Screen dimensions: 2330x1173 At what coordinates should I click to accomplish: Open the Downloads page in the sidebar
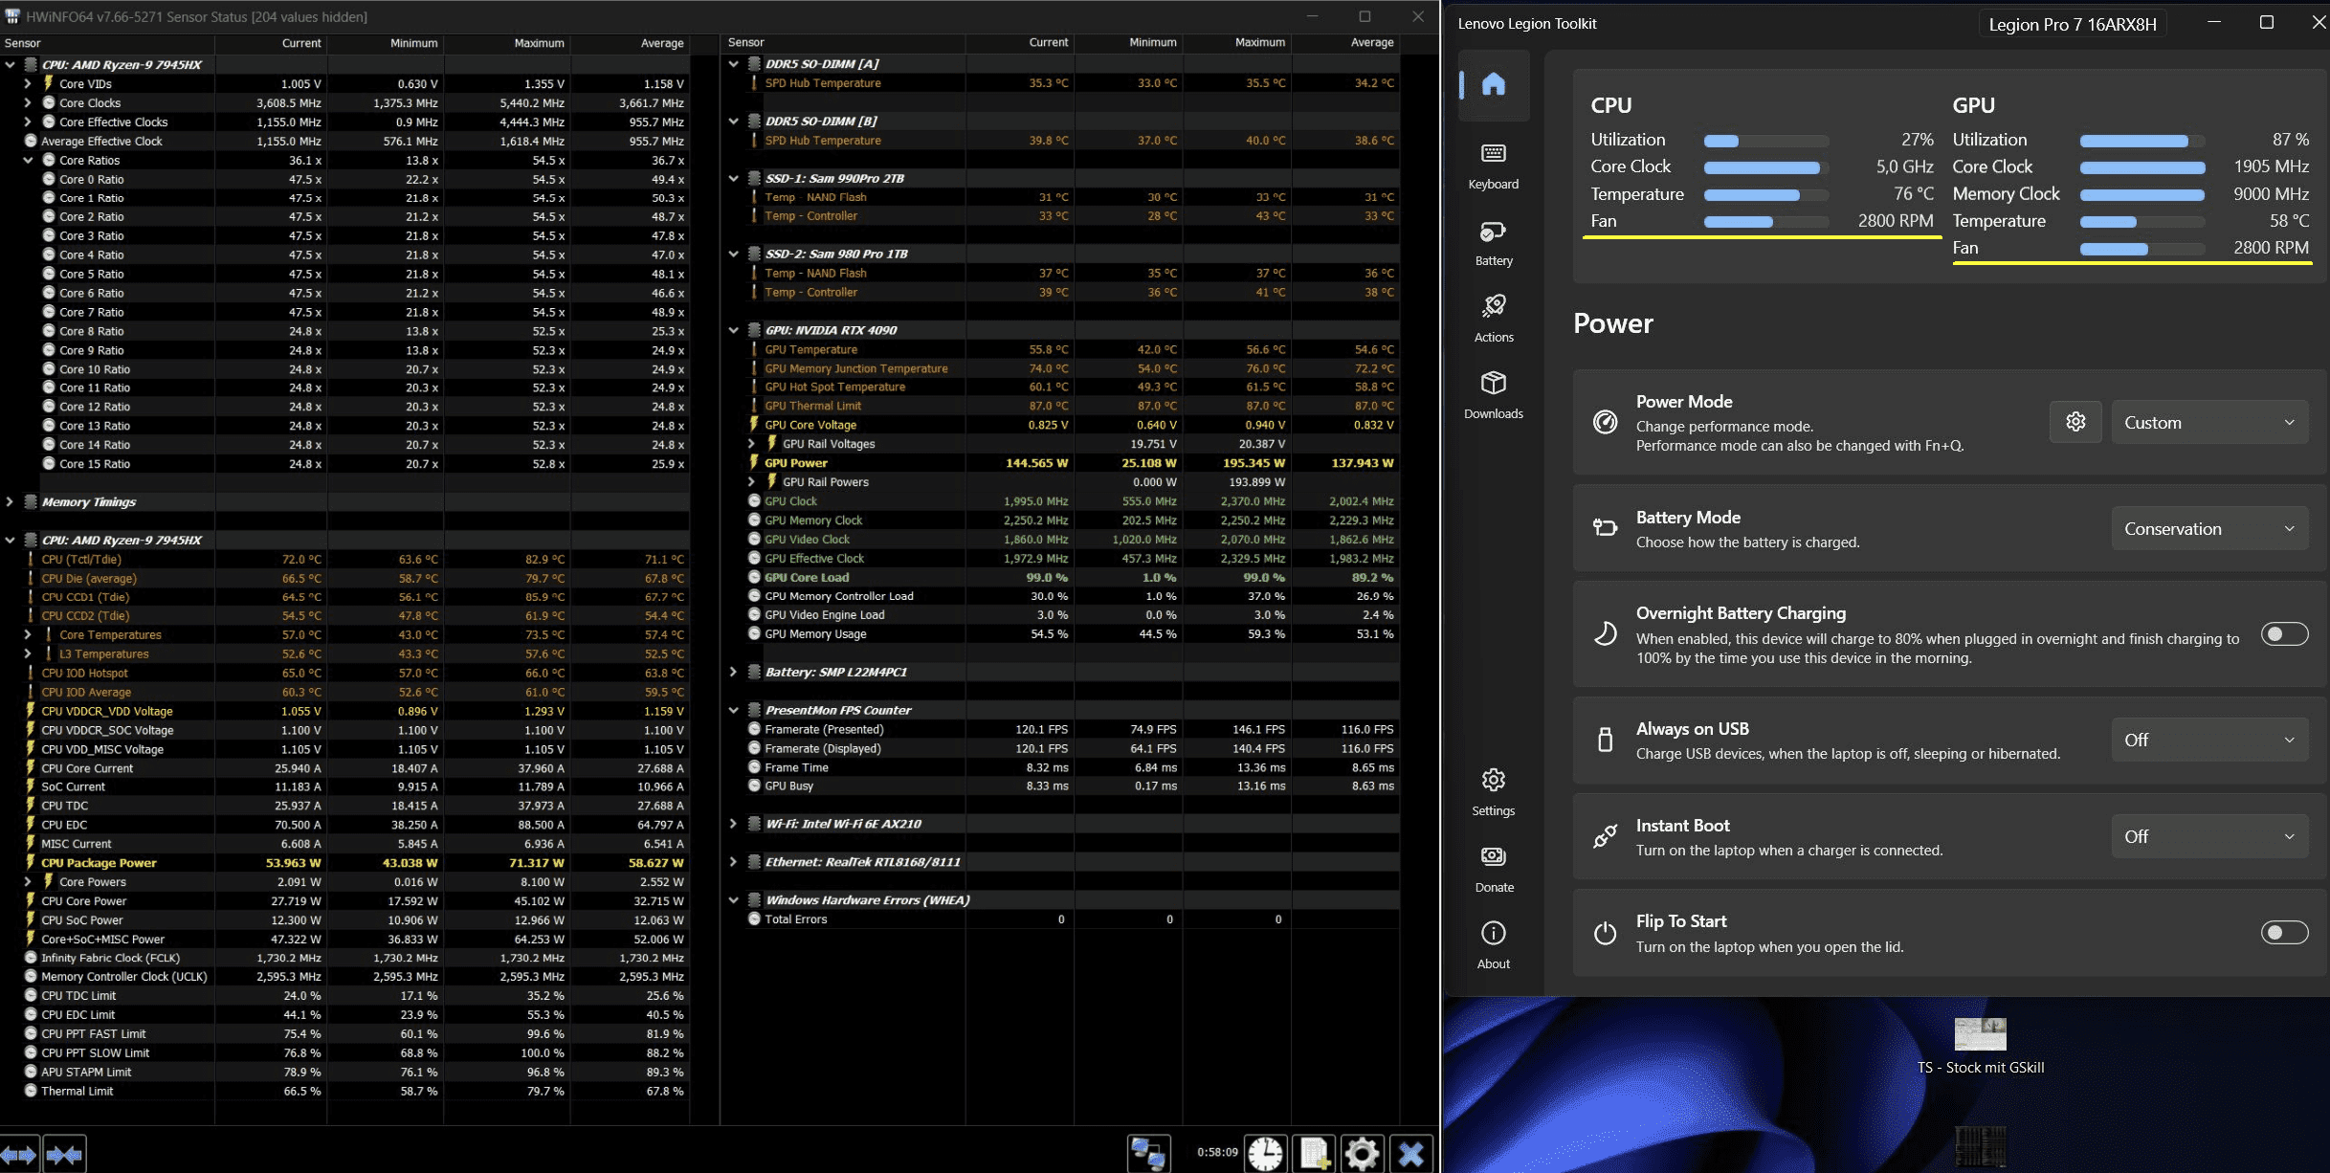(x=1493, y=394)
